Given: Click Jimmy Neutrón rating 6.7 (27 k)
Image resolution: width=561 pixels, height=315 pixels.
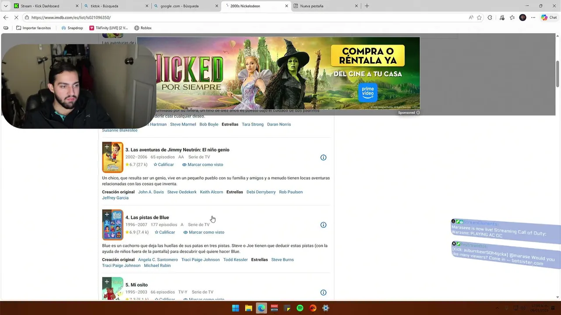Looking at the screenshot, I should click(x=136, y=164).
